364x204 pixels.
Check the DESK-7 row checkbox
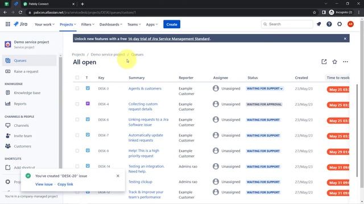(77, 135)
